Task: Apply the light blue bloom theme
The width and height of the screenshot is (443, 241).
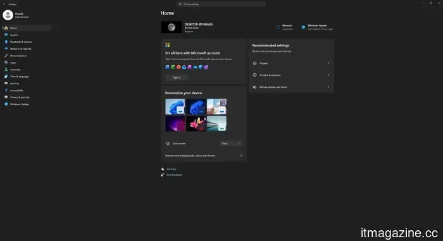Action: [x=175, y=106]
